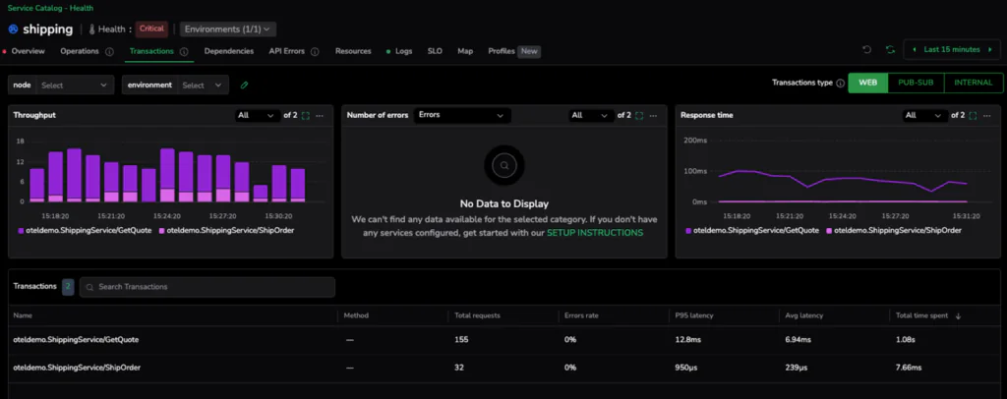1007x399 pixels.
Task: Open the Logs tab
Action: coord(403,51)
